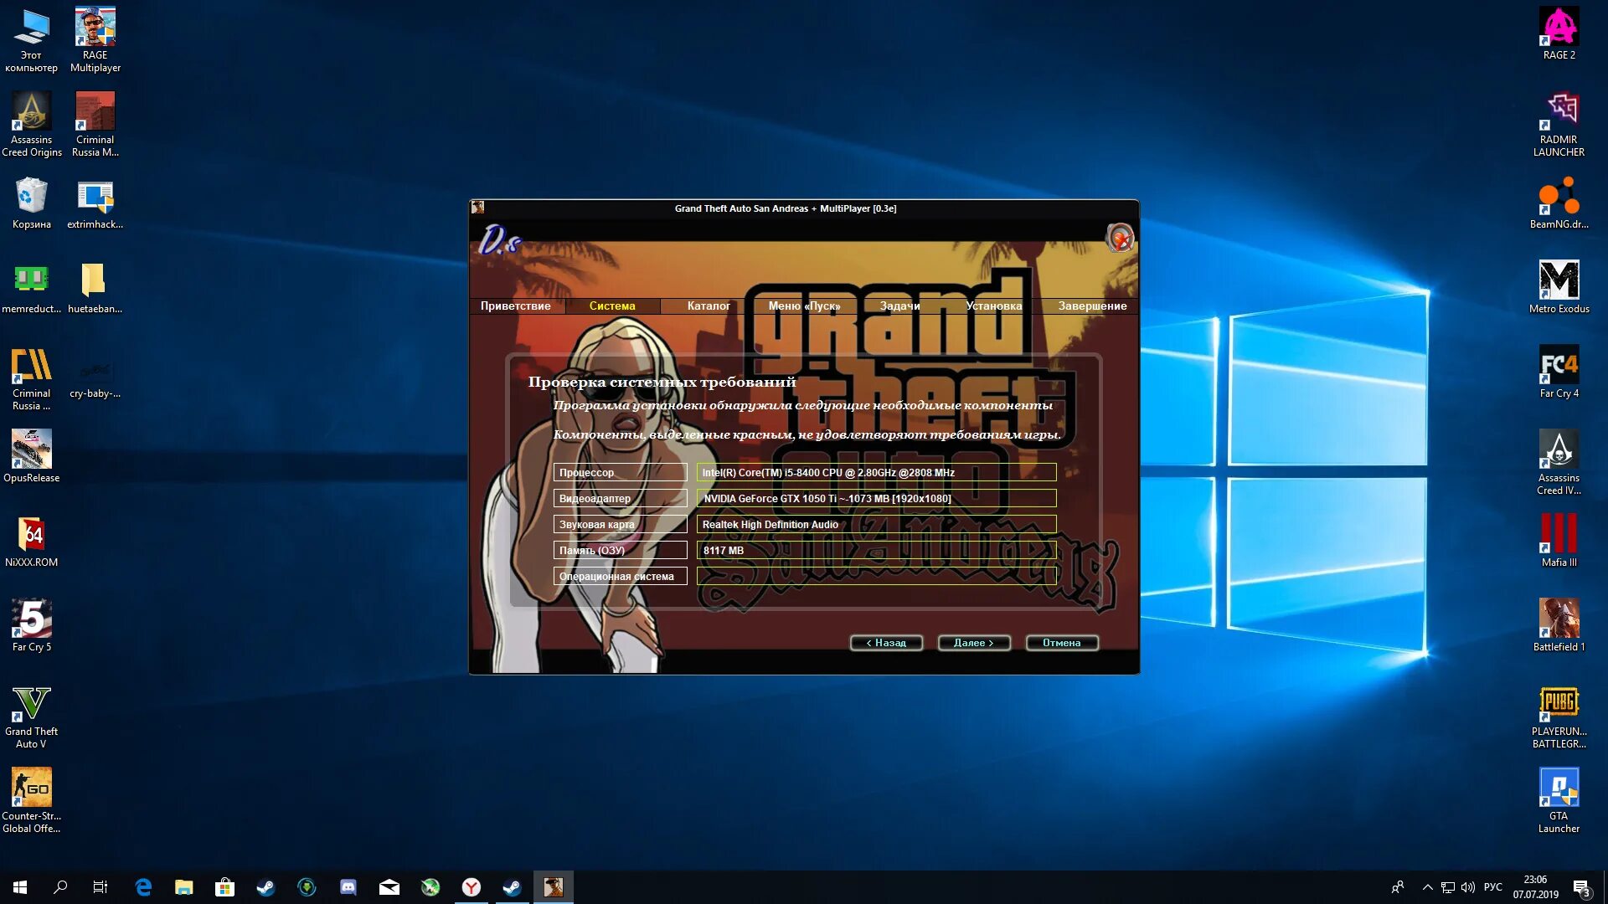Open the NiXXX.ROM desktop icon
The height and width of the screenshot is (904, 1608).
tap(31, 541)
